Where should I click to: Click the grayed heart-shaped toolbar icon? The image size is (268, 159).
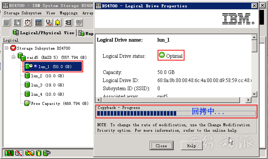79,22
